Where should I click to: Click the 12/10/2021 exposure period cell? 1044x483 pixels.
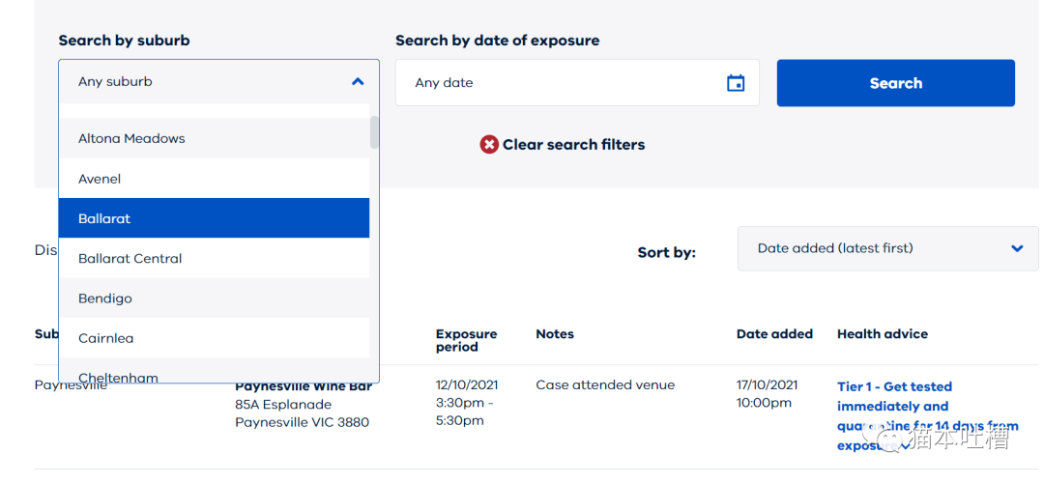coord(467,403)
